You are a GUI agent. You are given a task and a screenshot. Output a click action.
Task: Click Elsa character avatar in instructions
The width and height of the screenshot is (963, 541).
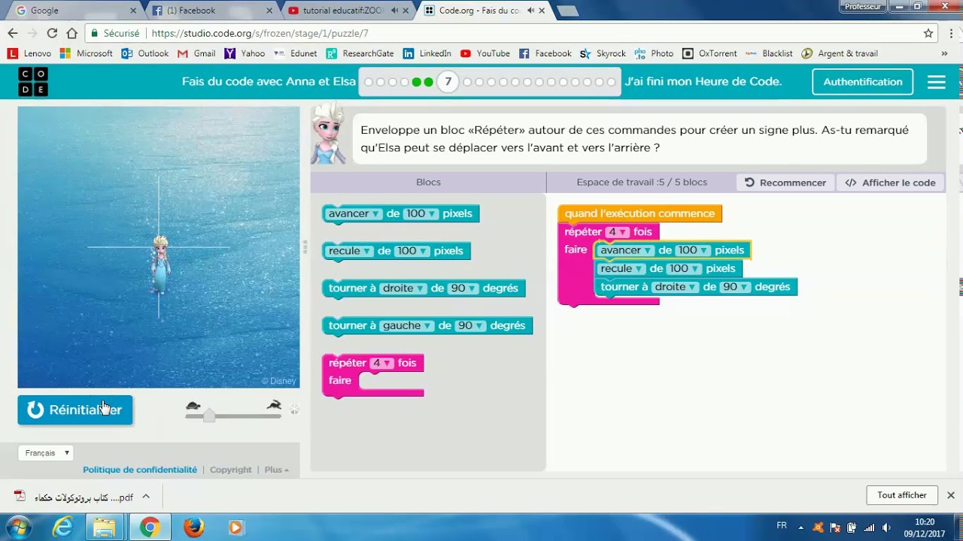coord(328,134)
